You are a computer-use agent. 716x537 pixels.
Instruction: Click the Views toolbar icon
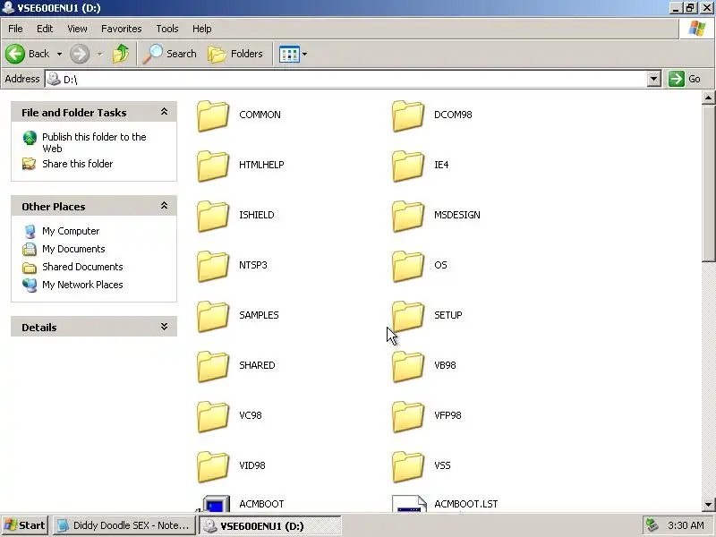tap(289, 54)
